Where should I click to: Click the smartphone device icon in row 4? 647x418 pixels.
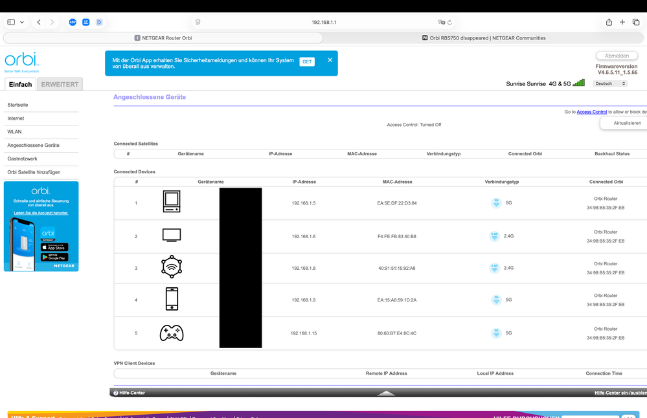tap(172, 300)
